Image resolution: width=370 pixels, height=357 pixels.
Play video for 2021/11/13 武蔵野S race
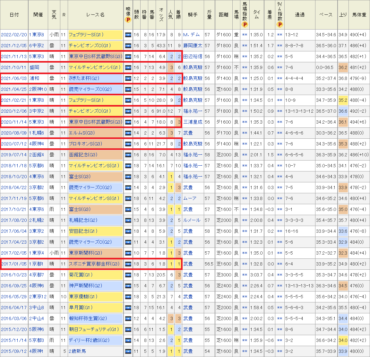[128, 57]
